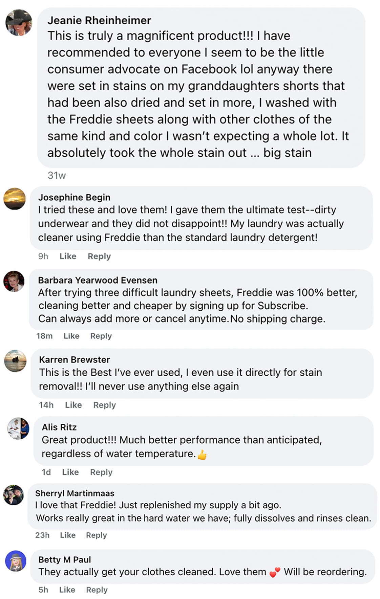Click thumbs-up emoji in Alis Ritz's comment
This screenshot has width=380, height=599.
[202, 454]
